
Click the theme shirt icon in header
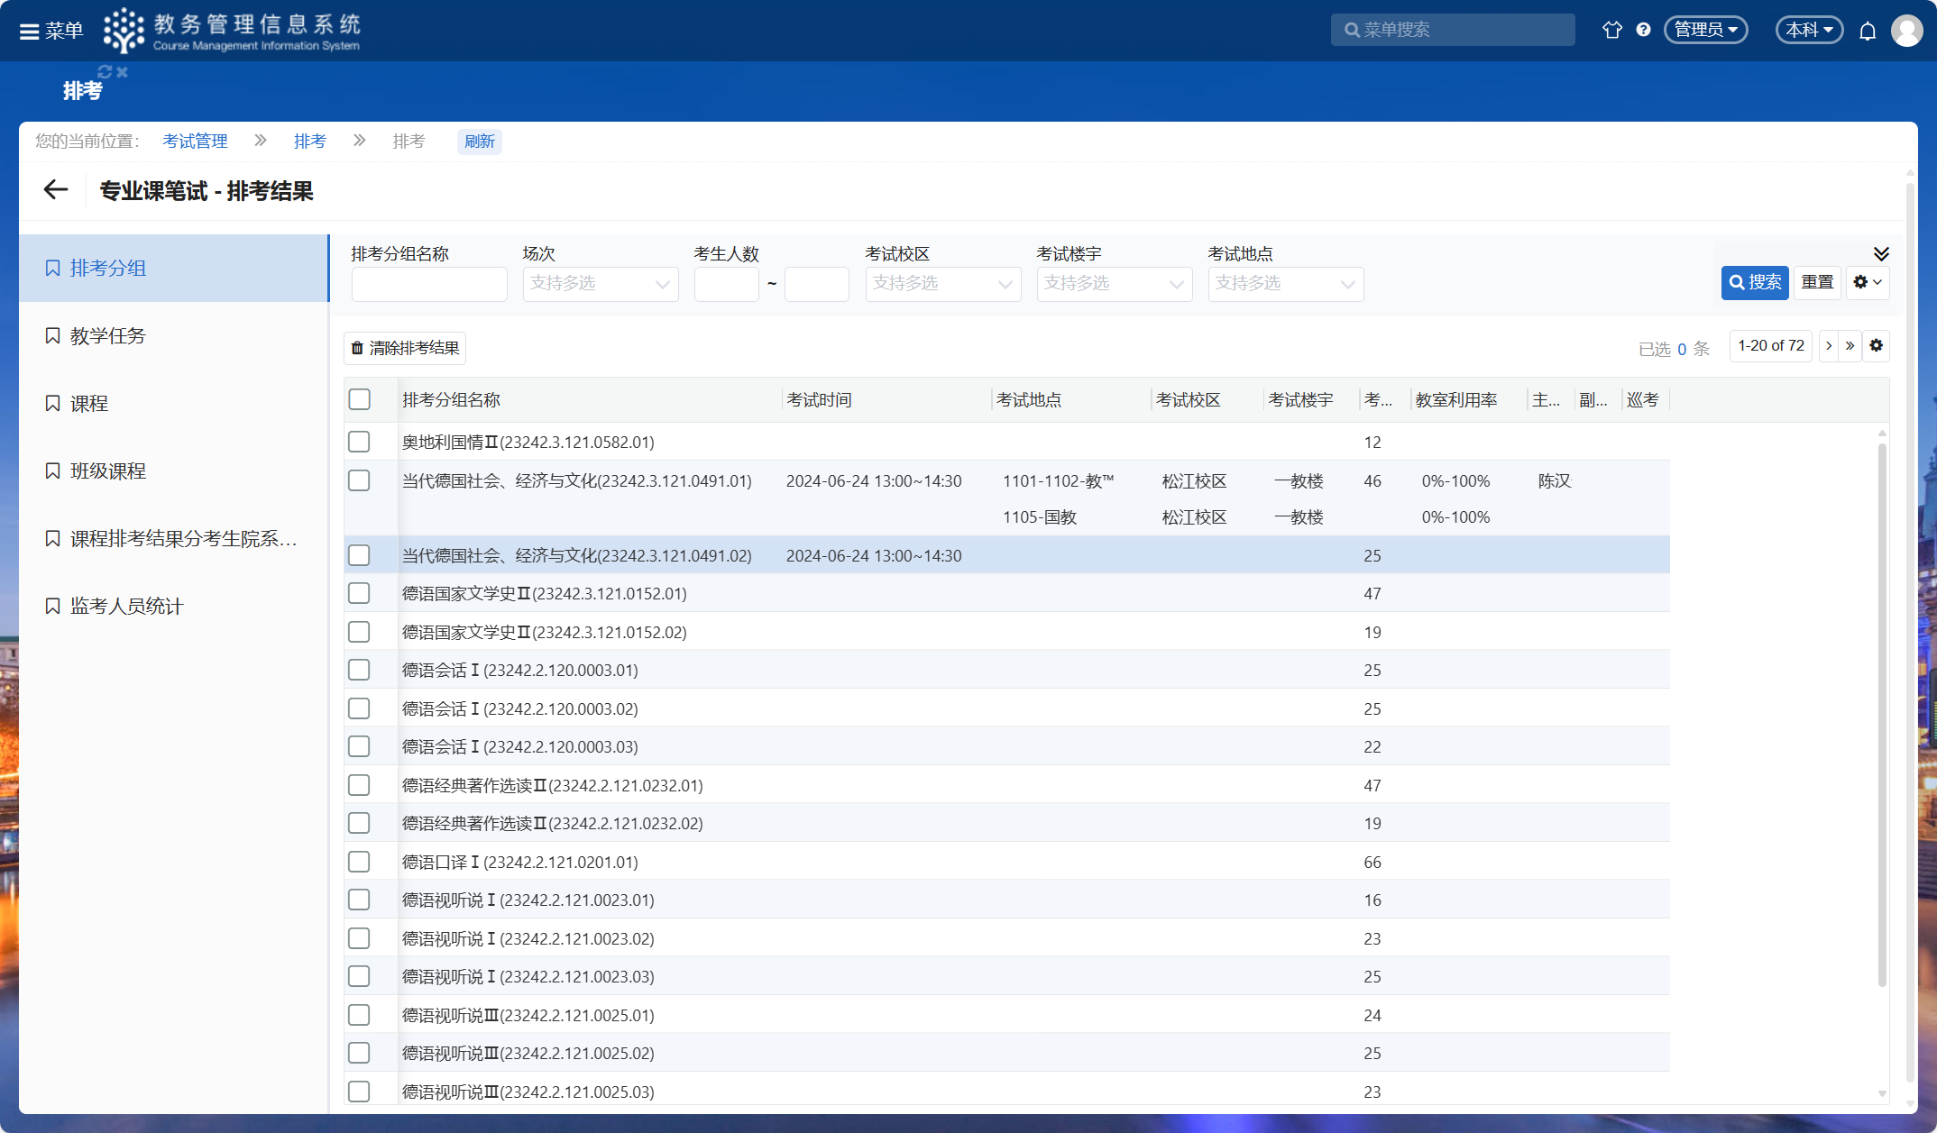pyautogui.click(x=1611, y=30)
